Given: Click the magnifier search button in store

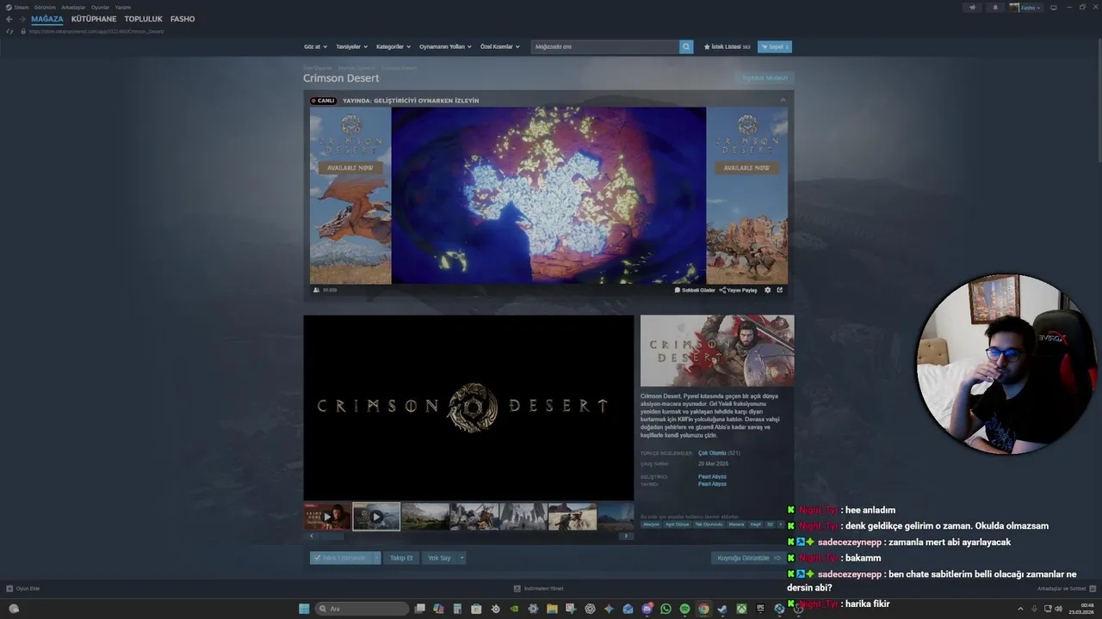Looking at the screenshot, I should tap(686, 46).
